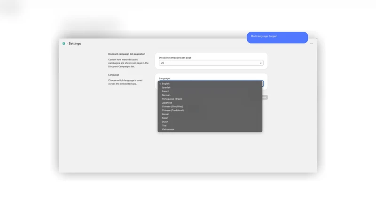Select Vietnamese in the language list
The height and width of the screenshot is (211, 376).
click(210, 129)
